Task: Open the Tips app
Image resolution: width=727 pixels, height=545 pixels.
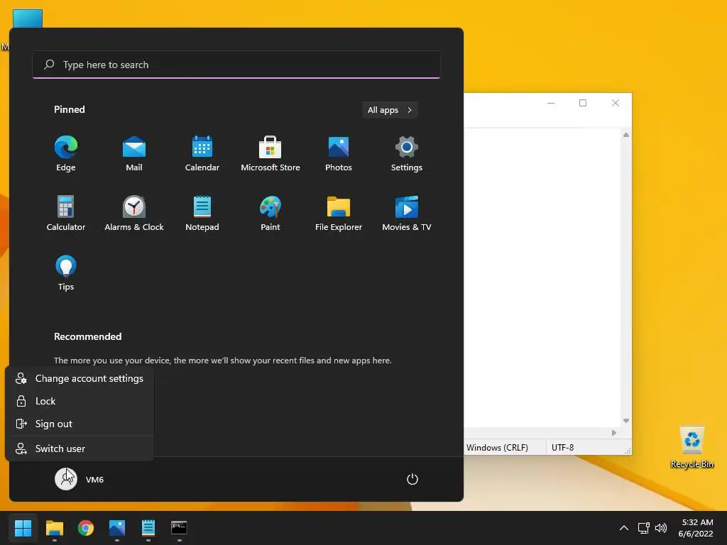Action: [66, 273]
